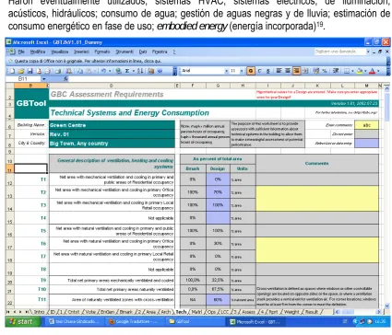Screen dimensions: 392x335
Task: Click the Digitare una domanda help box
Action: [339, 52]
